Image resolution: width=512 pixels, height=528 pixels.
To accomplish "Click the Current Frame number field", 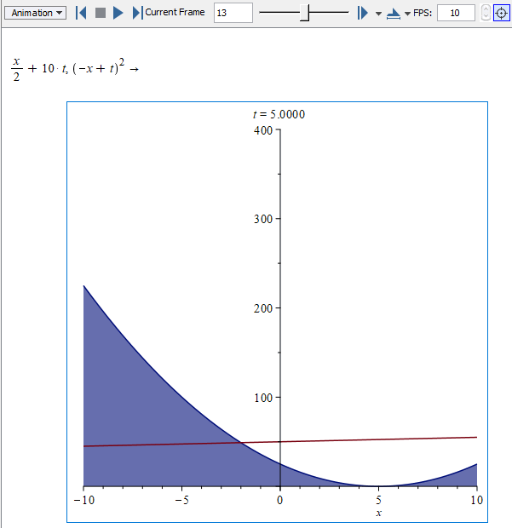I will (233, 13).
